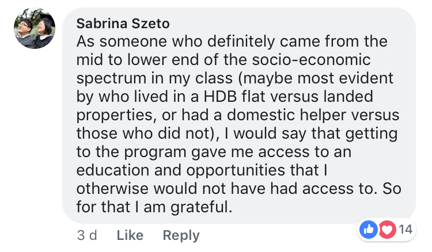Click the person with glasses in the profile photo
The image size is (432, 252).
pos(24,31)
